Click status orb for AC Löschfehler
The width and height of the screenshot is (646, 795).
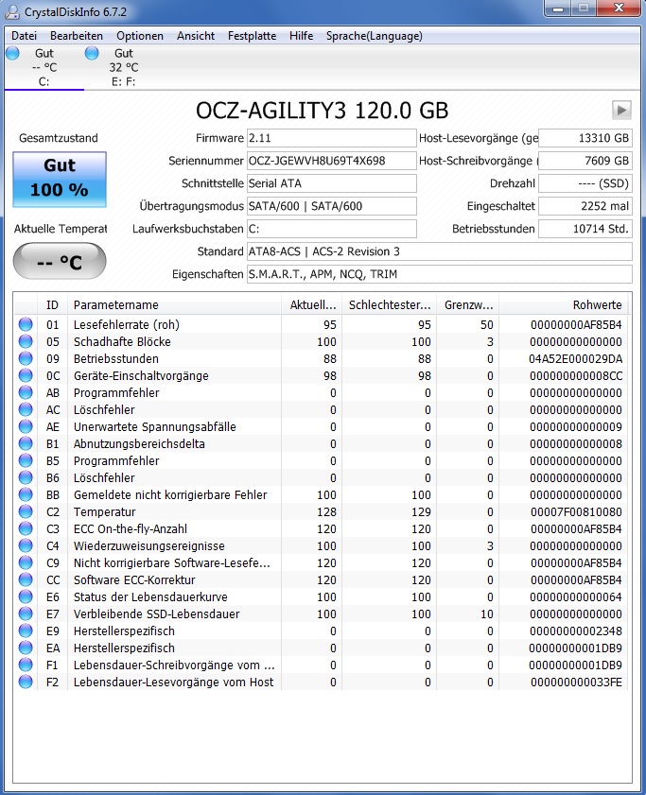pos(26,409)
